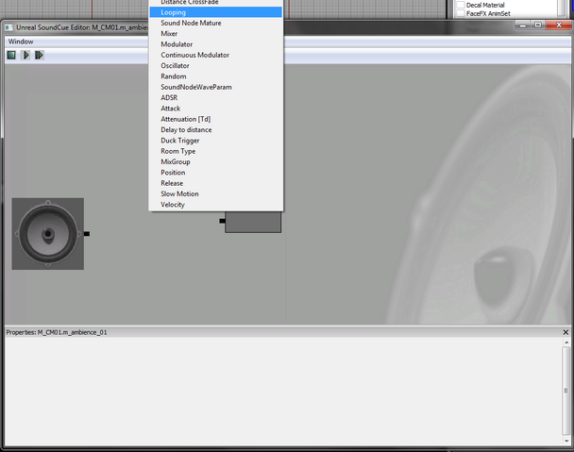Choose SoundNodeWaveParam menu entry
574x452 pixels.
pyautogui.click(x=216, y=87)
